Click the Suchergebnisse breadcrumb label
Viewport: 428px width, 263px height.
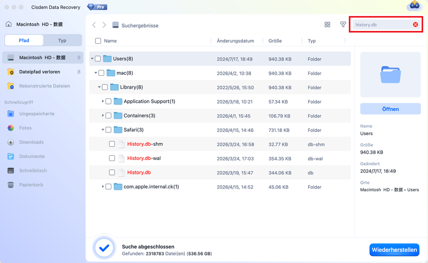140,25
